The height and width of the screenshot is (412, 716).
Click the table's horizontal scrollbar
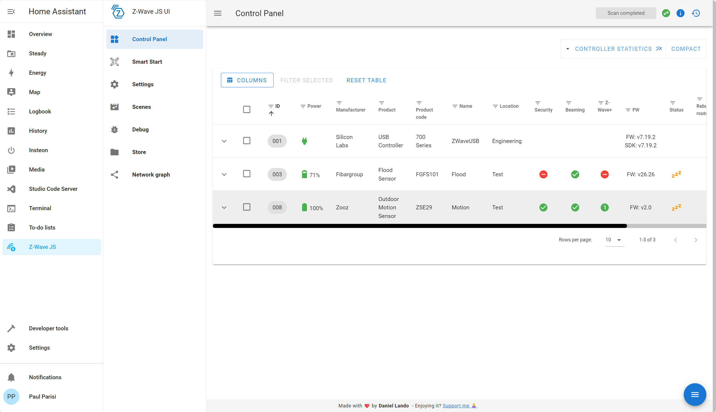click(420, 226)
